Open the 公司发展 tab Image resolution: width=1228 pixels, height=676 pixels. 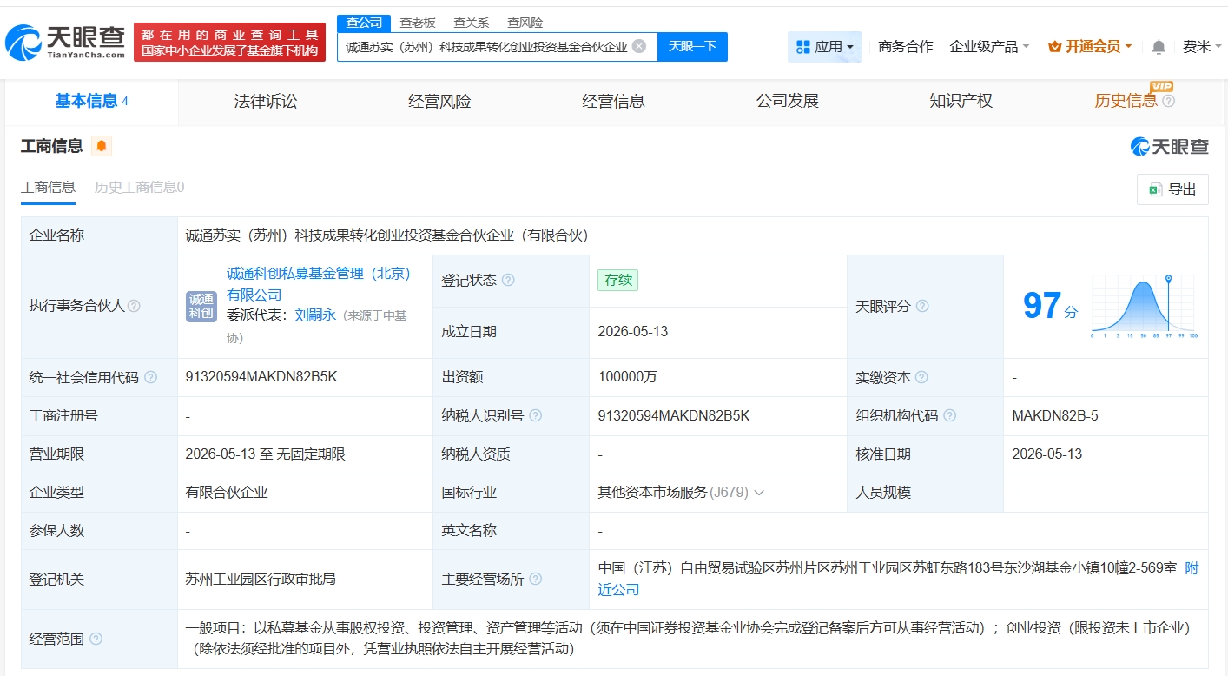(787, 101)
